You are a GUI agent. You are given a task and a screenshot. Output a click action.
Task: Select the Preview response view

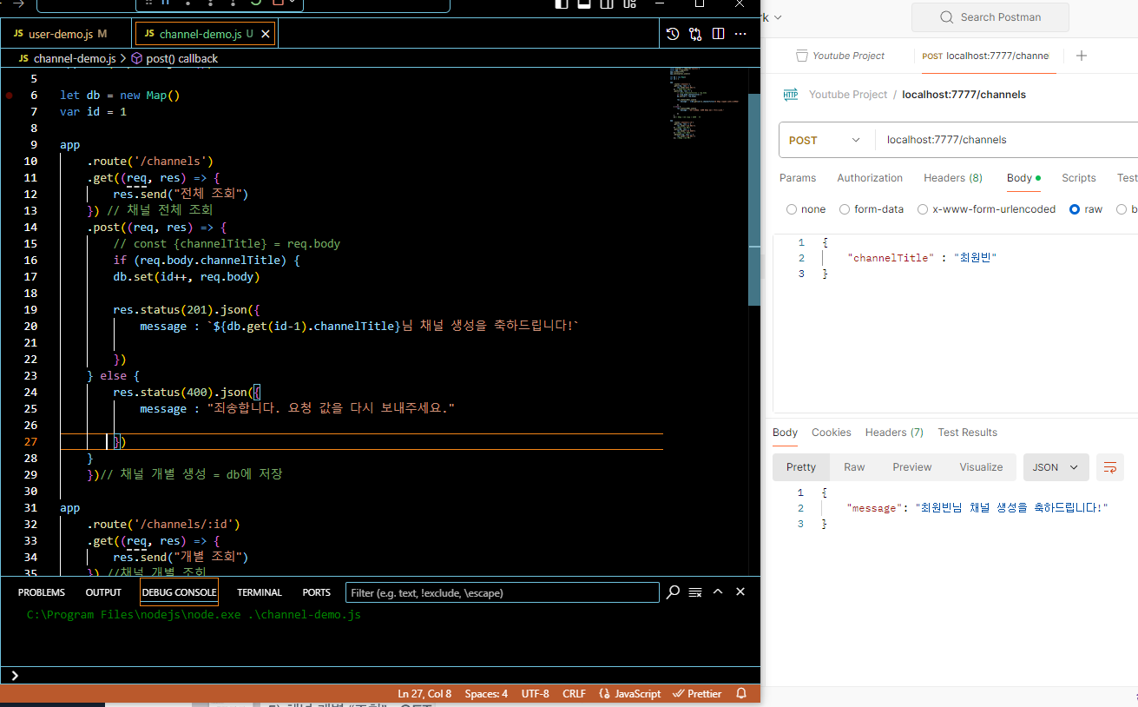[912, 467]
